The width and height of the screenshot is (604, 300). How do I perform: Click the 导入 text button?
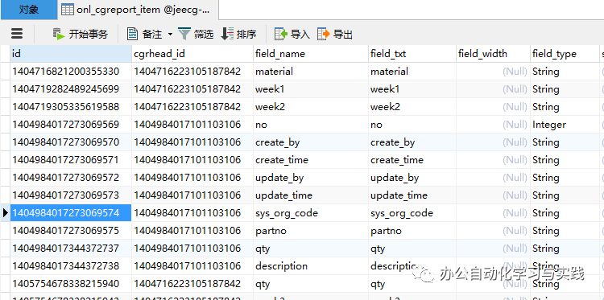click(x=300, y=35)
